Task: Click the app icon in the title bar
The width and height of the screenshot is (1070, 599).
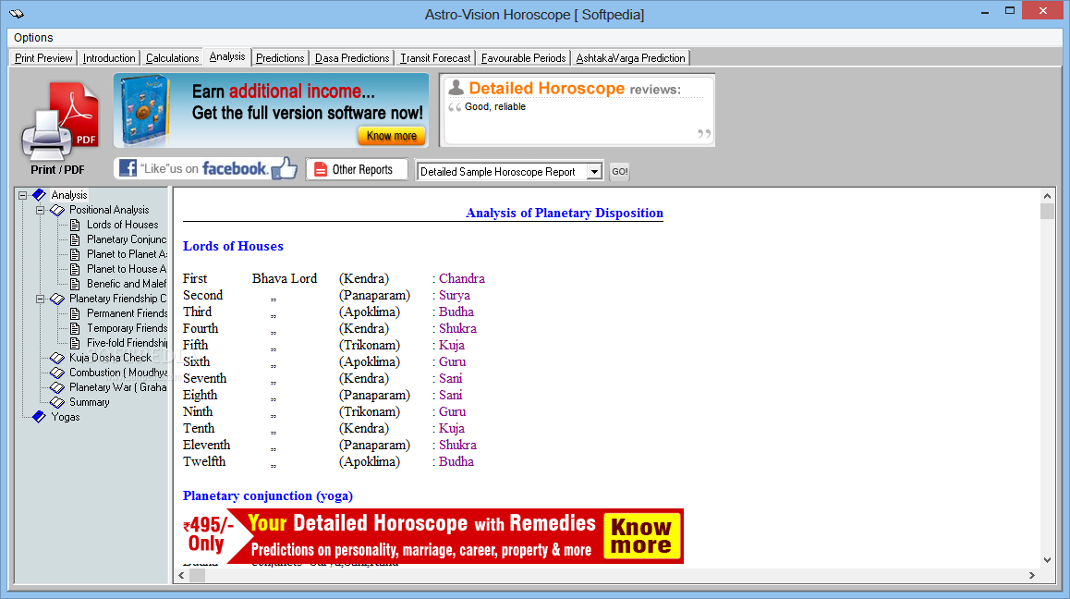Action: 17,14
